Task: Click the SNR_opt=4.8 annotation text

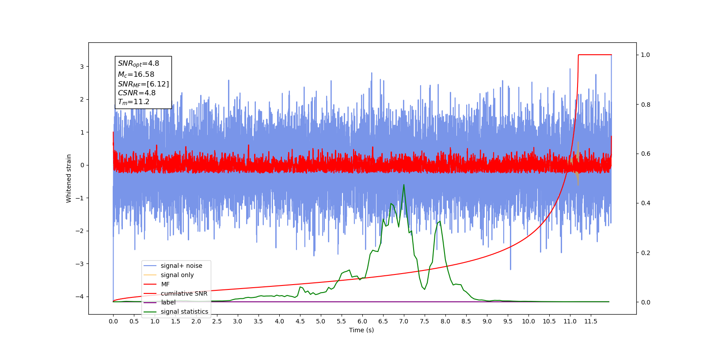Action: pyautogui.click(x=138, y=64)
